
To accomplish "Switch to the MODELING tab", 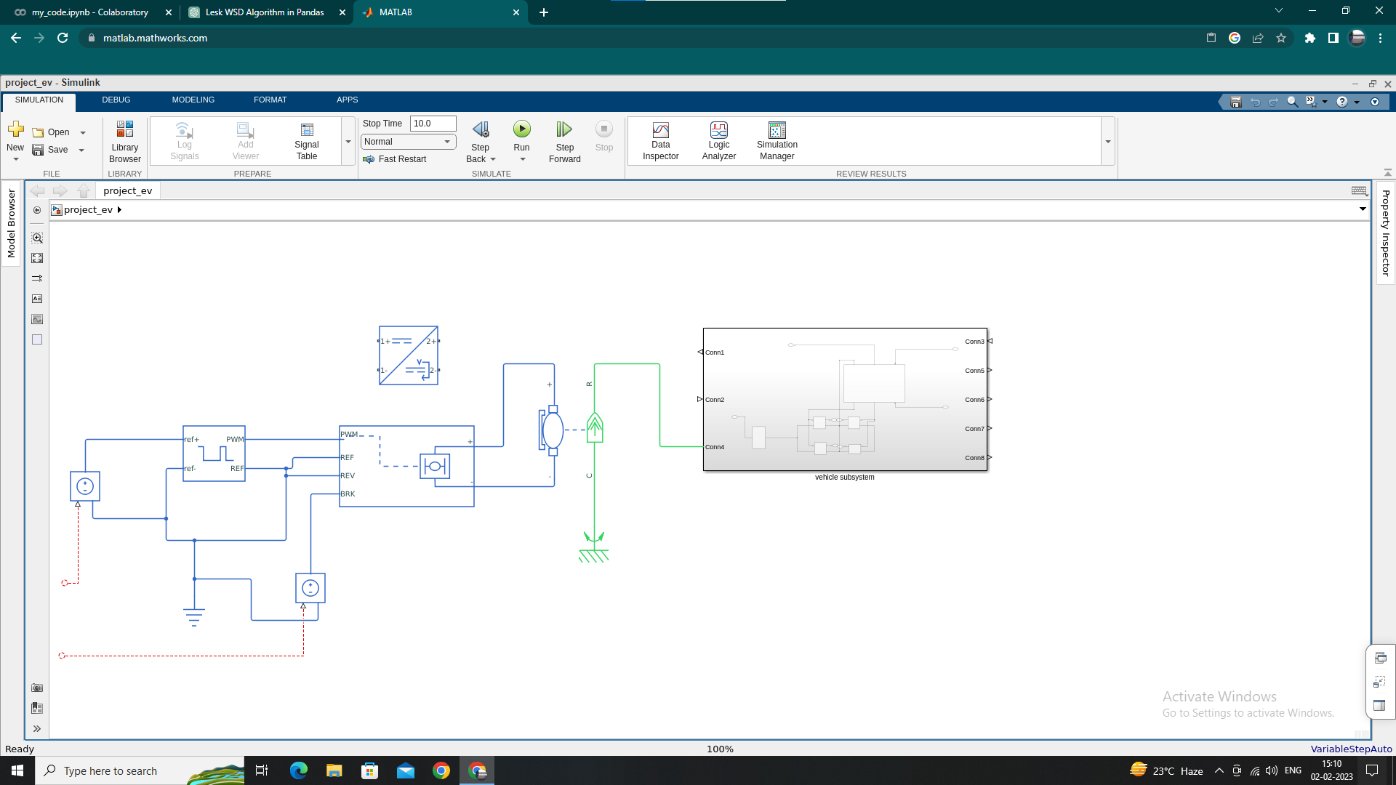I will pyautogui.click(x=193, y=100).
